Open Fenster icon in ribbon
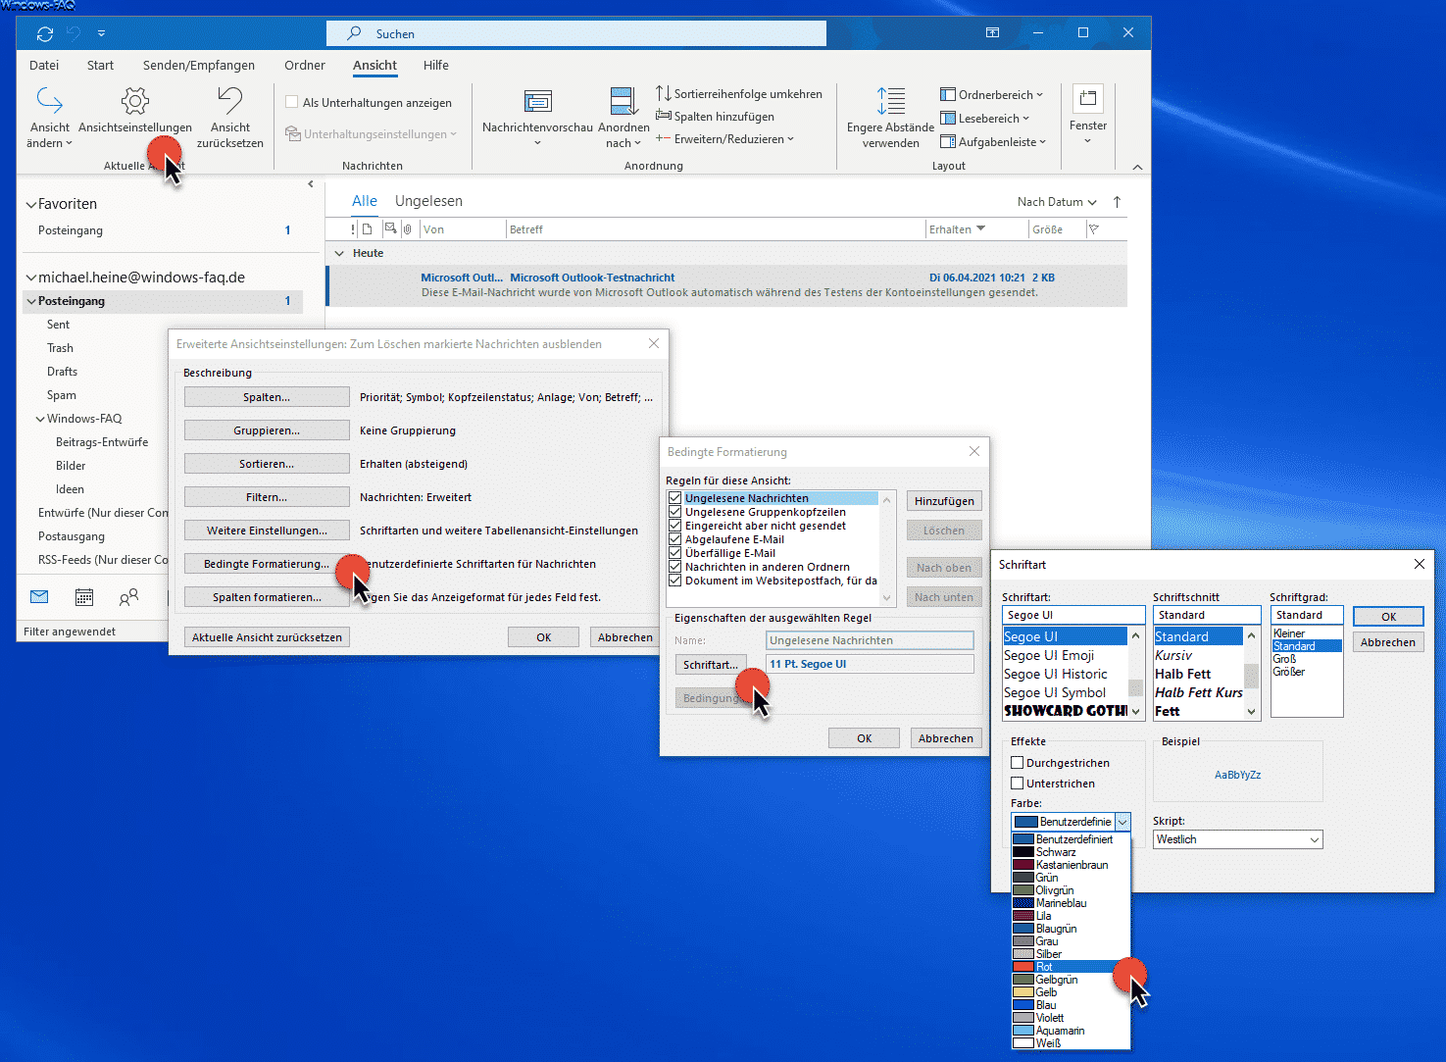Image resolution: width=1446 pixels, height=1062 pixels. click(x=1088, y=98)
